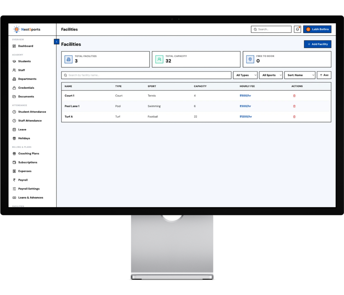
Task: Click the Total Capacity people icon
Action: click(x=159, y=59)
